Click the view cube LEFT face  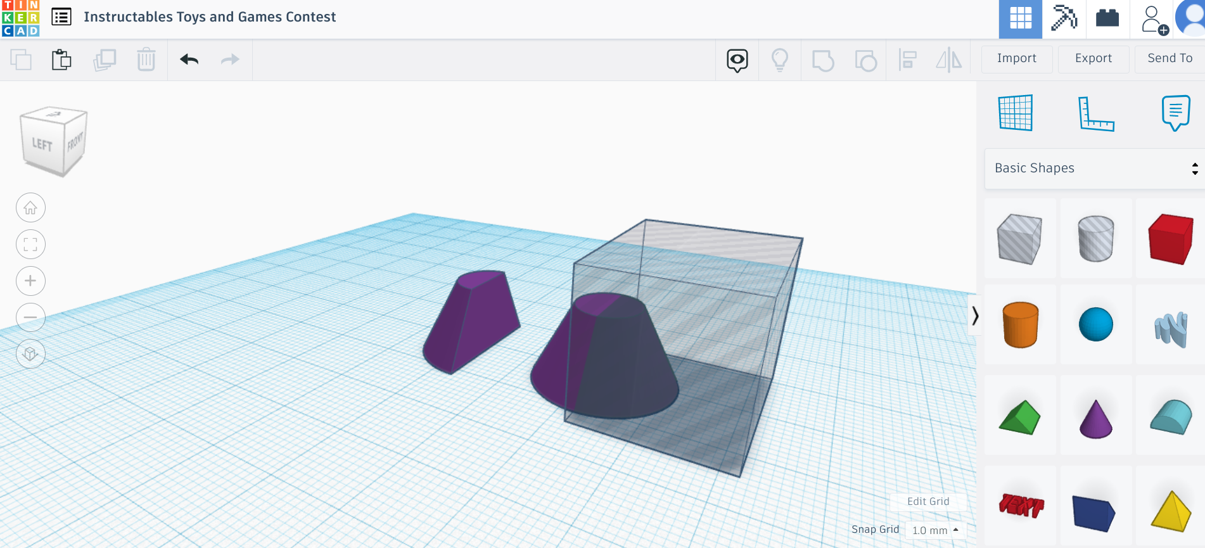[42, 144]
